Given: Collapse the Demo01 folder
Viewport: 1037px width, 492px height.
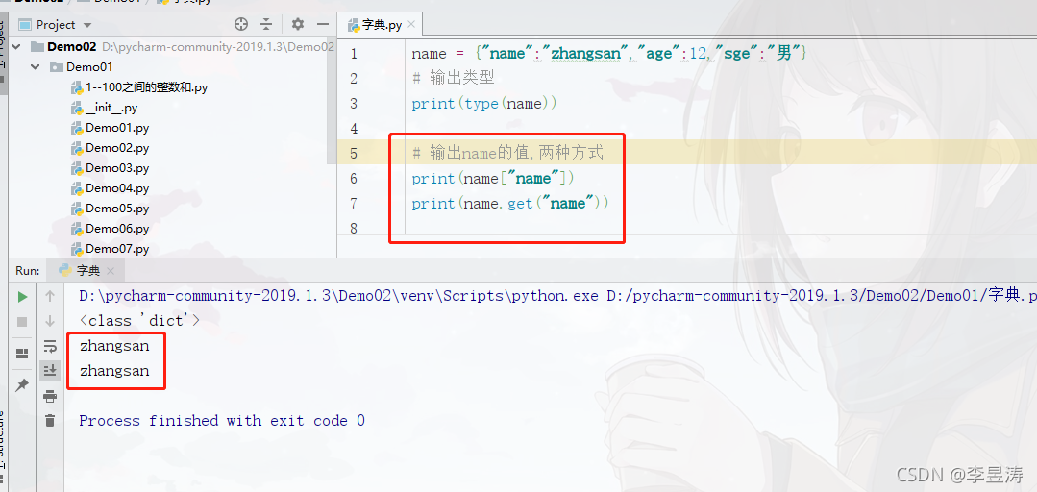Looking at the screenshot, I should tap(36, 67).
